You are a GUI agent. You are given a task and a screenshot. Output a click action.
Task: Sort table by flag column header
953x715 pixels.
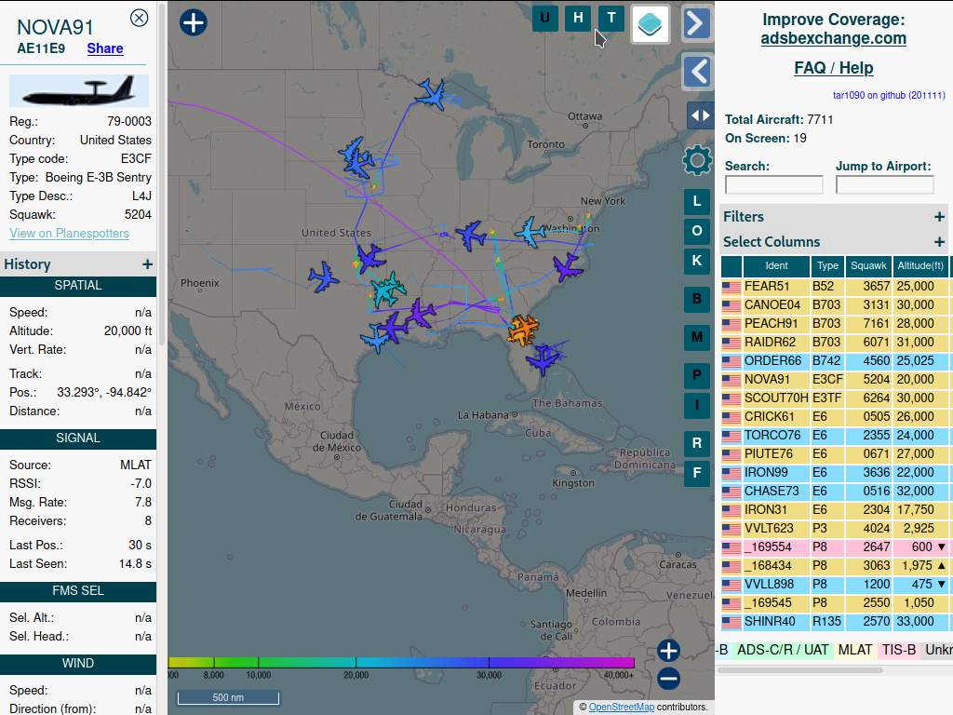pos(732,265)
